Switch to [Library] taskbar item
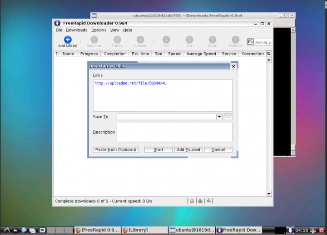This screenshot has height=235, width=327. (145, 230)
